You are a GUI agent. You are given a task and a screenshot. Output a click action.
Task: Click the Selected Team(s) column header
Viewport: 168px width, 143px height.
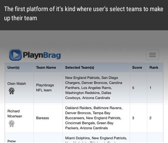pos(80,68)
